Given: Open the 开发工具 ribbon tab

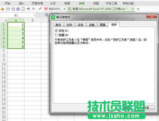Looking at the screenshot, I should point(112,3).
